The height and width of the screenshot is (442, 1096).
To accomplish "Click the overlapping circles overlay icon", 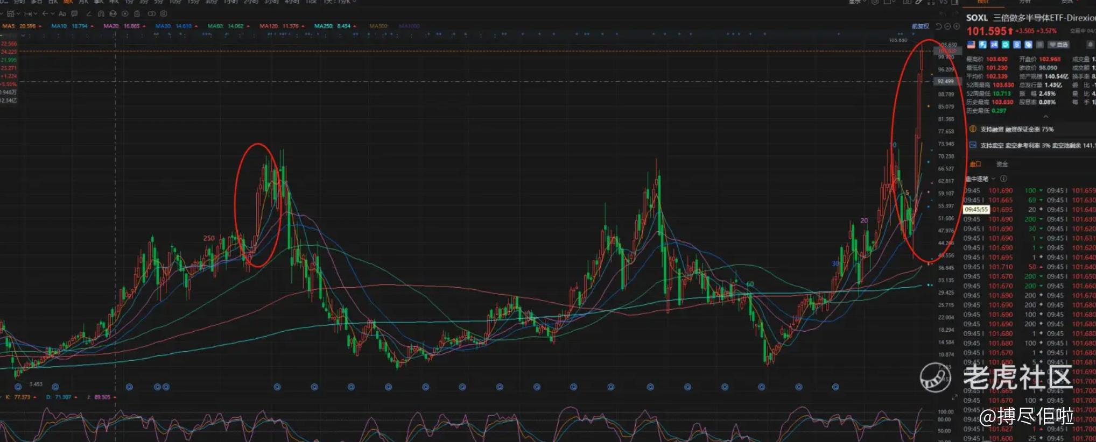I will (x=152, y=13).
